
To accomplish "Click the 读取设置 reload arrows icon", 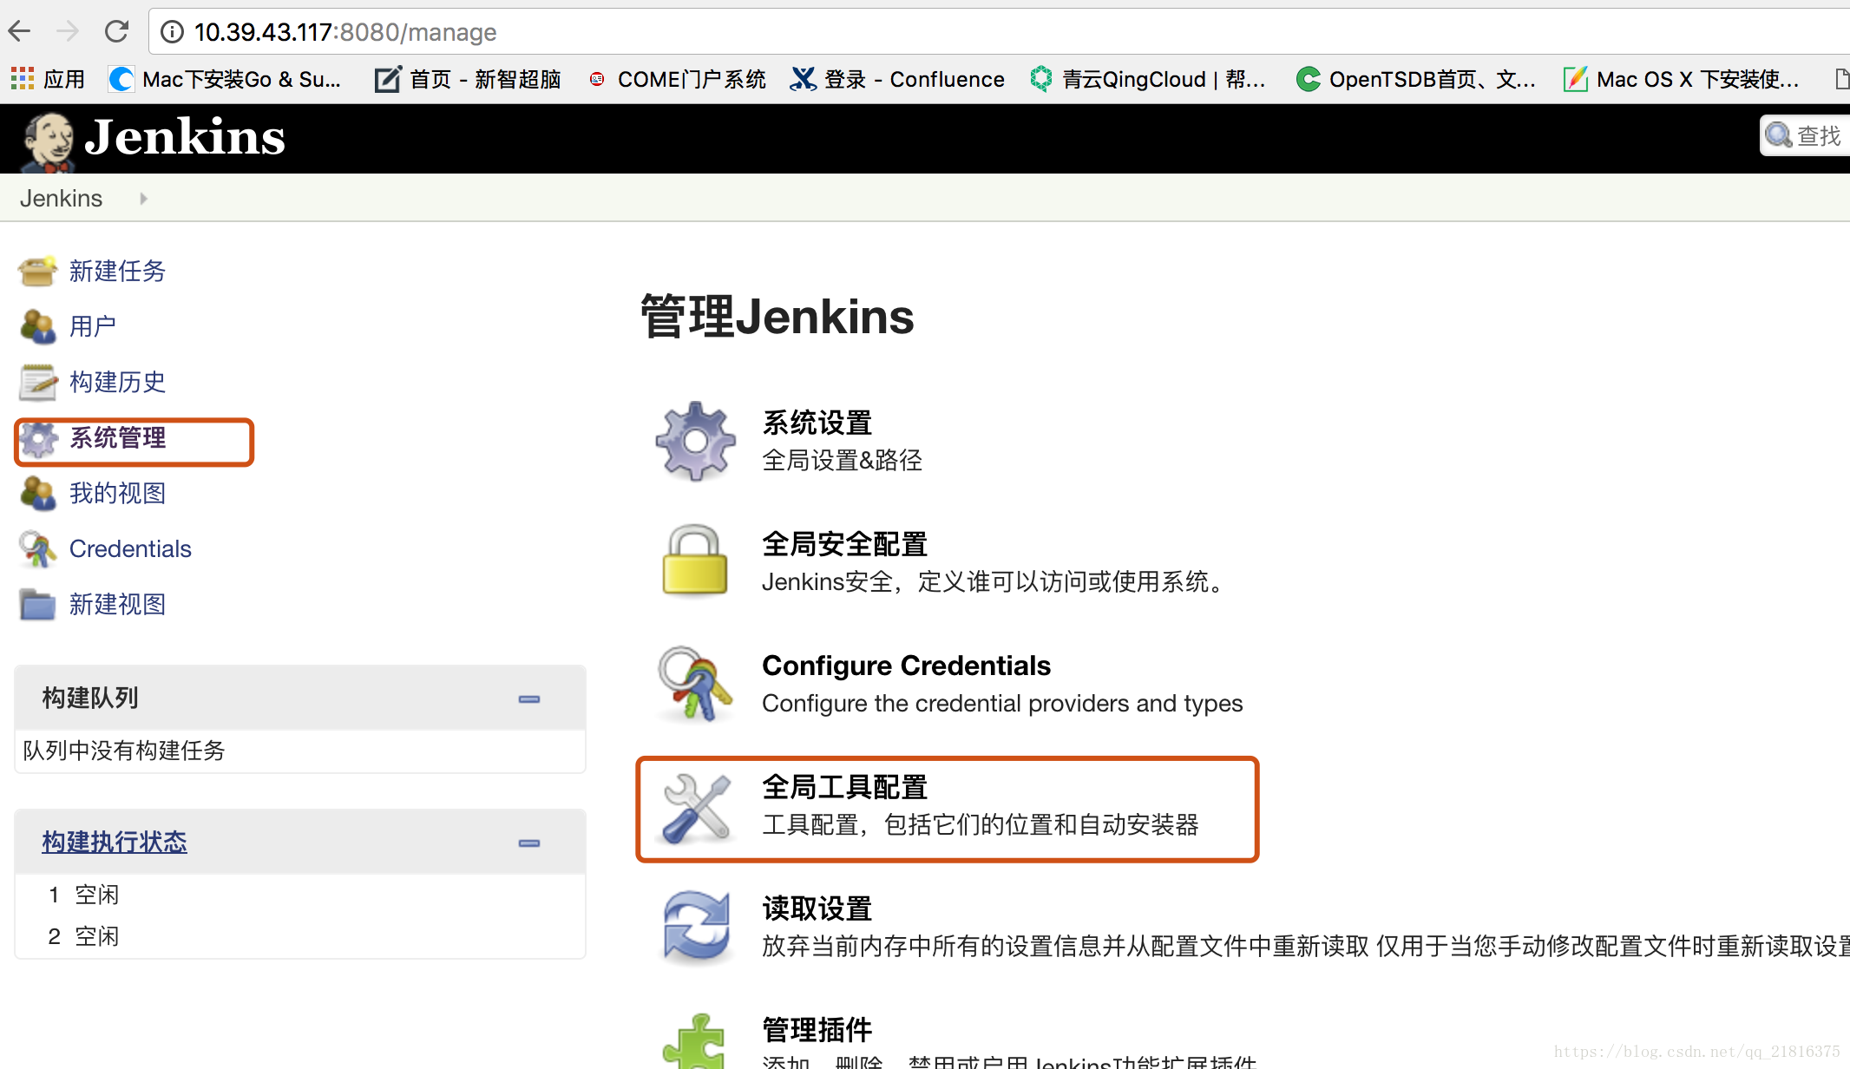I will click(697, 928).
